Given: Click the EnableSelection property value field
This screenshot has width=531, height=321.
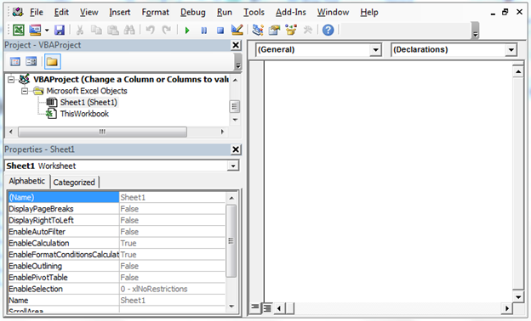Looking at the screenshot, I should click(172, 289).
